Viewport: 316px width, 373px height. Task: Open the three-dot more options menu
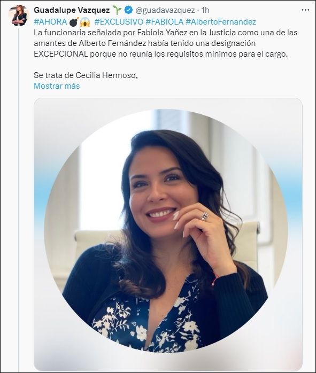coord(305,10)
